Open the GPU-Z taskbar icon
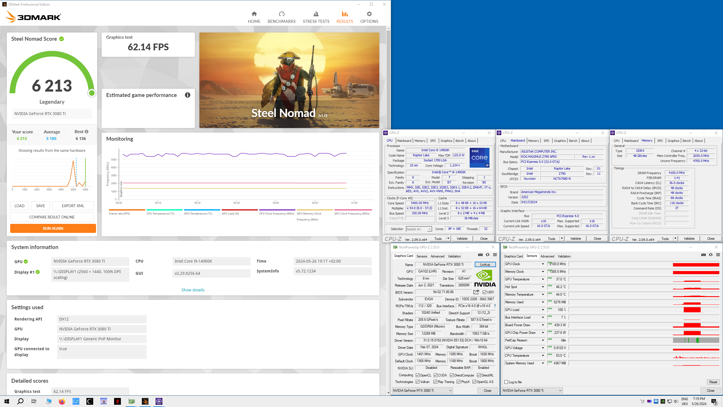Image resolution: width=723 pixels, height=407 pixels. (x=131, y=401)
